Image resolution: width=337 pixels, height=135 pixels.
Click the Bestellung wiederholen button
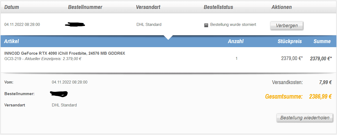[x=305, y=118]
